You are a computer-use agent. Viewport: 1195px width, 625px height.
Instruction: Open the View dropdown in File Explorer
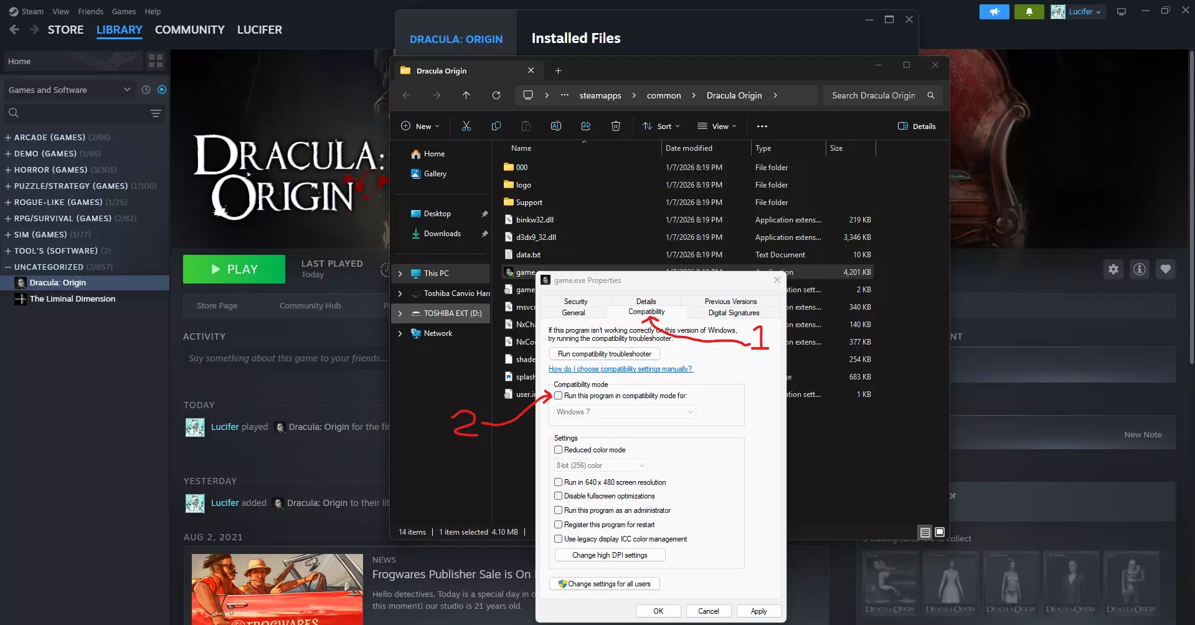pyautogui.click(x=717, y=126)
